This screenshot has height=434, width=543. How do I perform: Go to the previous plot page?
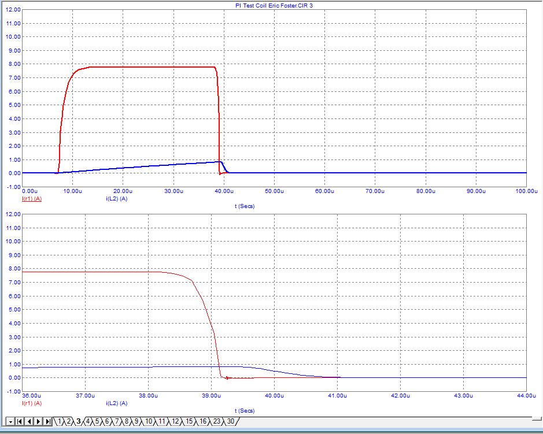click(x=29, y=421)
